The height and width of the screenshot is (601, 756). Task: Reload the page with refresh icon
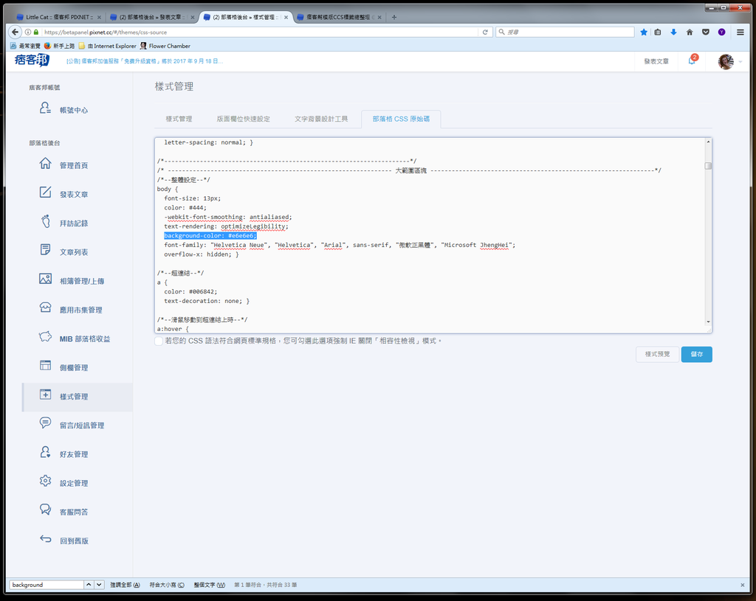tap(485, 32)
